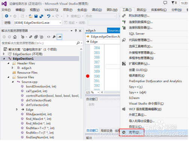Switch to the 自动窗口 bottom tab
This screenshot has height=141, width=189.
click(x=92, y=130)
